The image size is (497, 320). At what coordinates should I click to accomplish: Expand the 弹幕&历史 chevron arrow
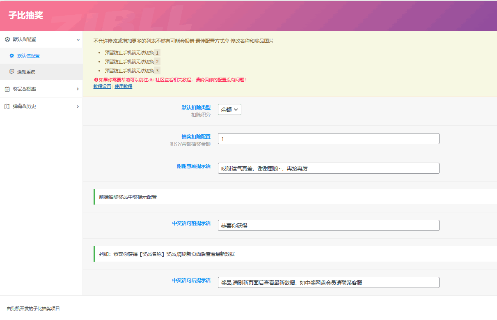(x=78, y=106)
